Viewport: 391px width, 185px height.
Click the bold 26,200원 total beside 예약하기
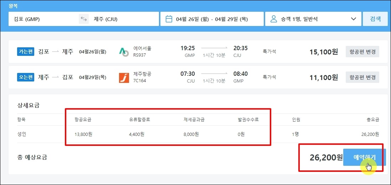(x=326, y=158)
